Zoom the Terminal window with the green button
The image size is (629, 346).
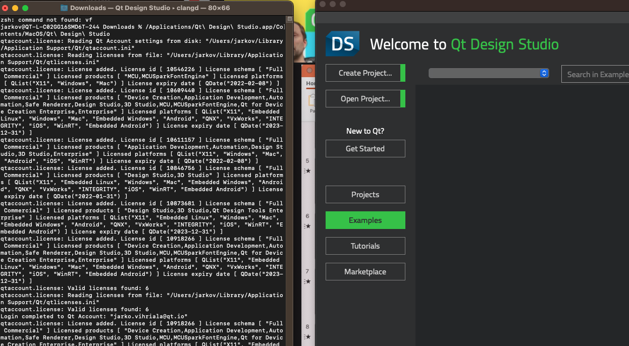click(x=25, y=8)
